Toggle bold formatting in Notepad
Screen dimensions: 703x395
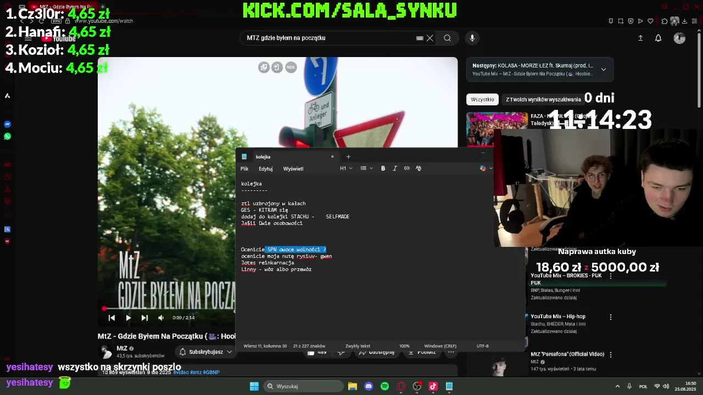tap(383, 168)
